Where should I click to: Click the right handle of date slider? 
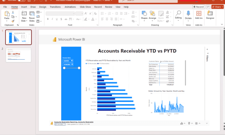79,68
